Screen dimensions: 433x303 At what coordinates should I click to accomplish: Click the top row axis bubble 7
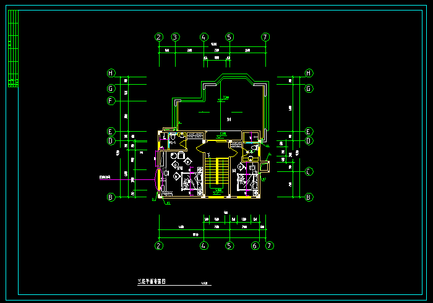coord(265,37)
